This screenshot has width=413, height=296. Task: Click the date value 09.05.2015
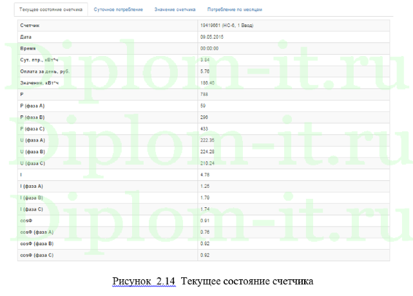212,37
